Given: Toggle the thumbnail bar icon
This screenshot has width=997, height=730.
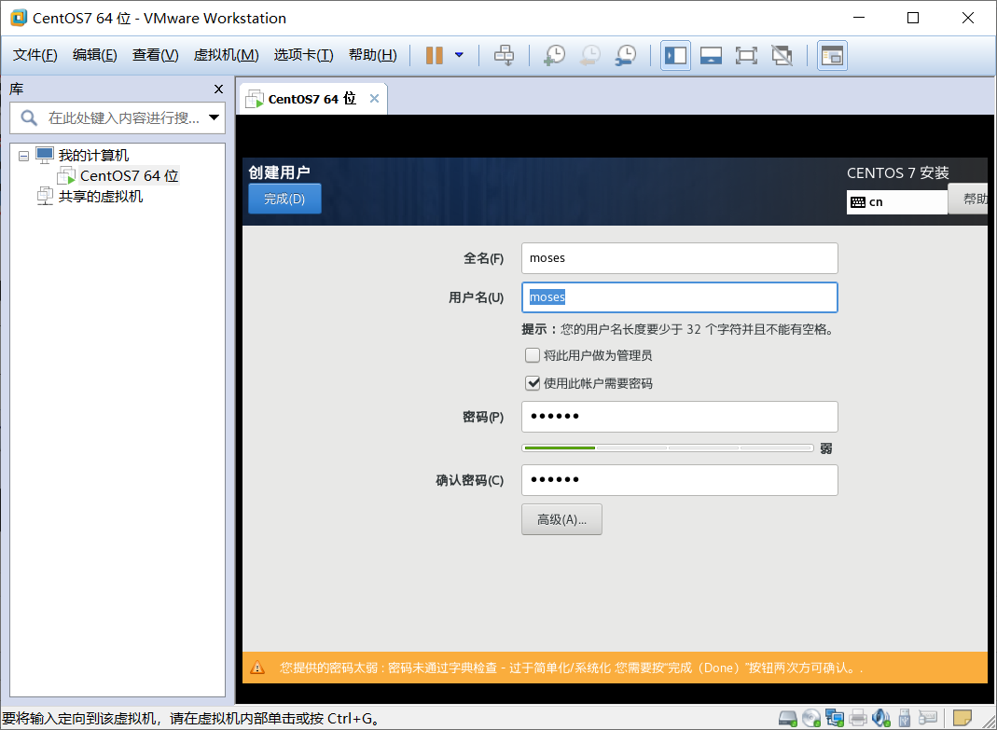Looking at the screenshot, I should [x=711, y=55].
